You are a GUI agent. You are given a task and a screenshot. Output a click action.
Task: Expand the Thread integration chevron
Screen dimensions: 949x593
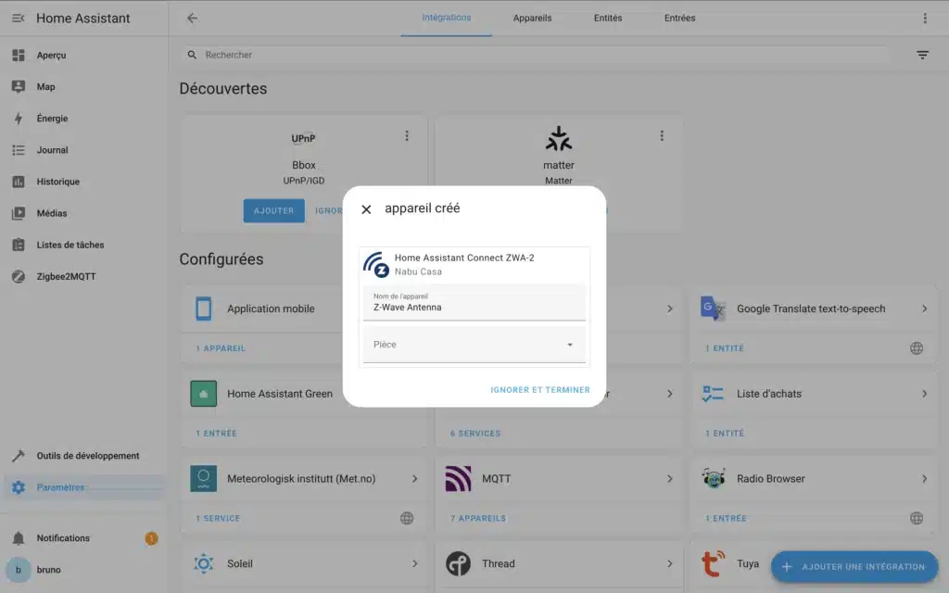[x=669, y=563]
